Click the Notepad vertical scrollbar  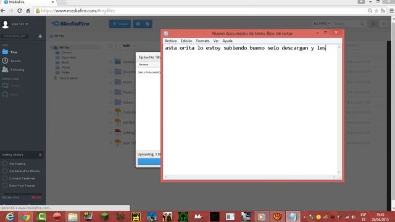339,110
